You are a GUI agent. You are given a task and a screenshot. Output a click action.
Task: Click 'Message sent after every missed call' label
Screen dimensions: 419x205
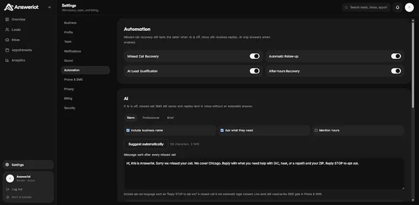[150, 155]
